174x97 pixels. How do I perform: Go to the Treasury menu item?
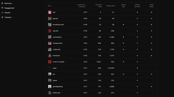(x=8, y=17)
